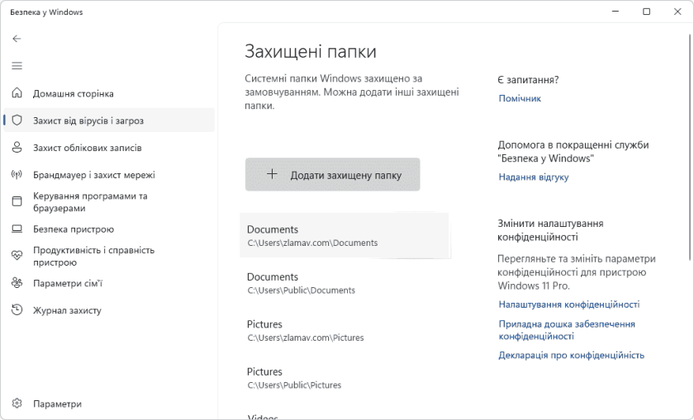Open Брандмауер і захист мережі section
Screen dimensions: 694x420
click(x=93, y=175)
